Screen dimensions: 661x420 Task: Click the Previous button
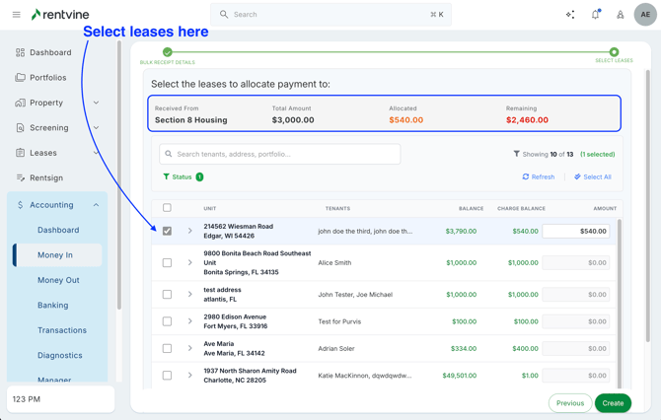pyautogui.click(x=569, y=403)
